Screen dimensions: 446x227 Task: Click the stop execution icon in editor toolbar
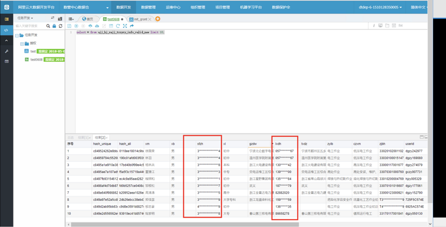coord(83,26)
